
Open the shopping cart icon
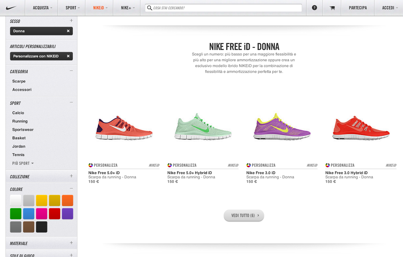[332, 8]
